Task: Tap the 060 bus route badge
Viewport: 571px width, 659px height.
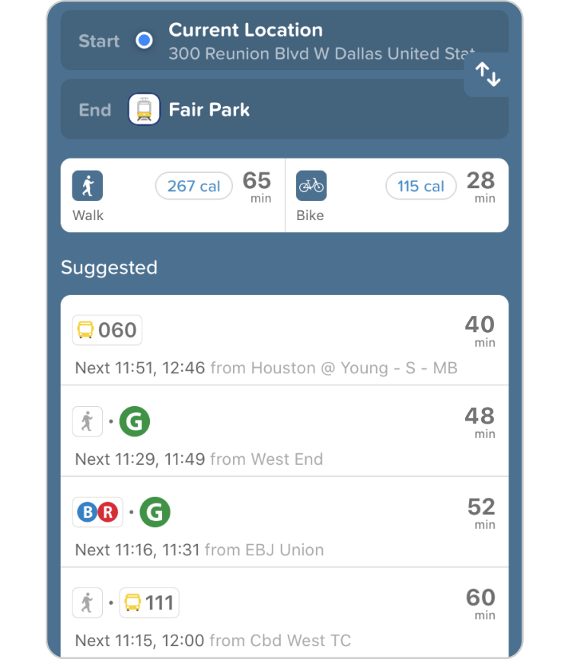Action: [x=107, y=330]
